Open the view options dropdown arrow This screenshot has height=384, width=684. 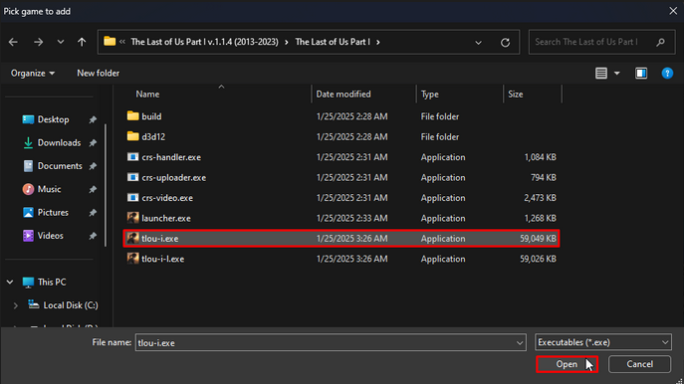click(617, 74)
